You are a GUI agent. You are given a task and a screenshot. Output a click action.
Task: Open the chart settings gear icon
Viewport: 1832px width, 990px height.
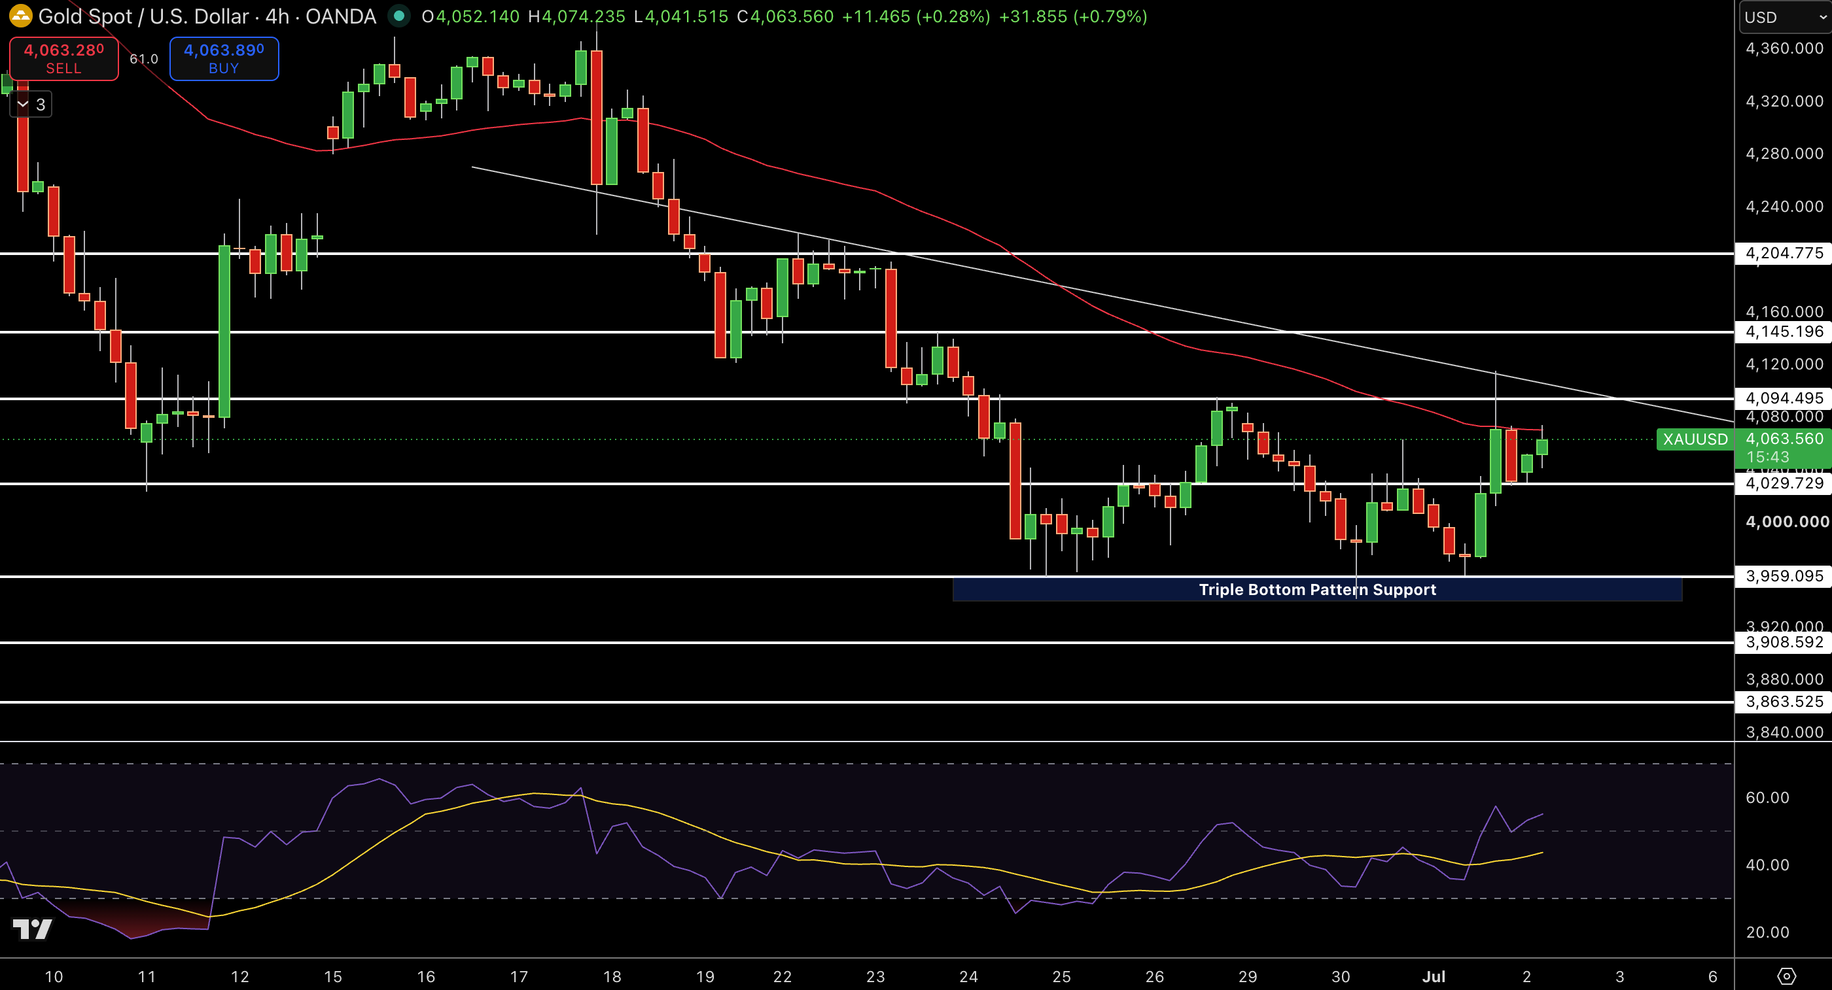[x=1786, y=976]
